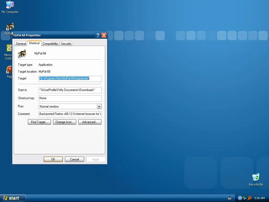
Task: Click the Cancel button
Action: coord(74,159)
